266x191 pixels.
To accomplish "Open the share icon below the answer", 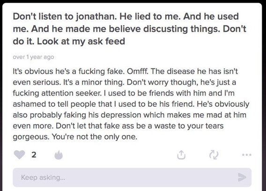I will coord(181,154).
